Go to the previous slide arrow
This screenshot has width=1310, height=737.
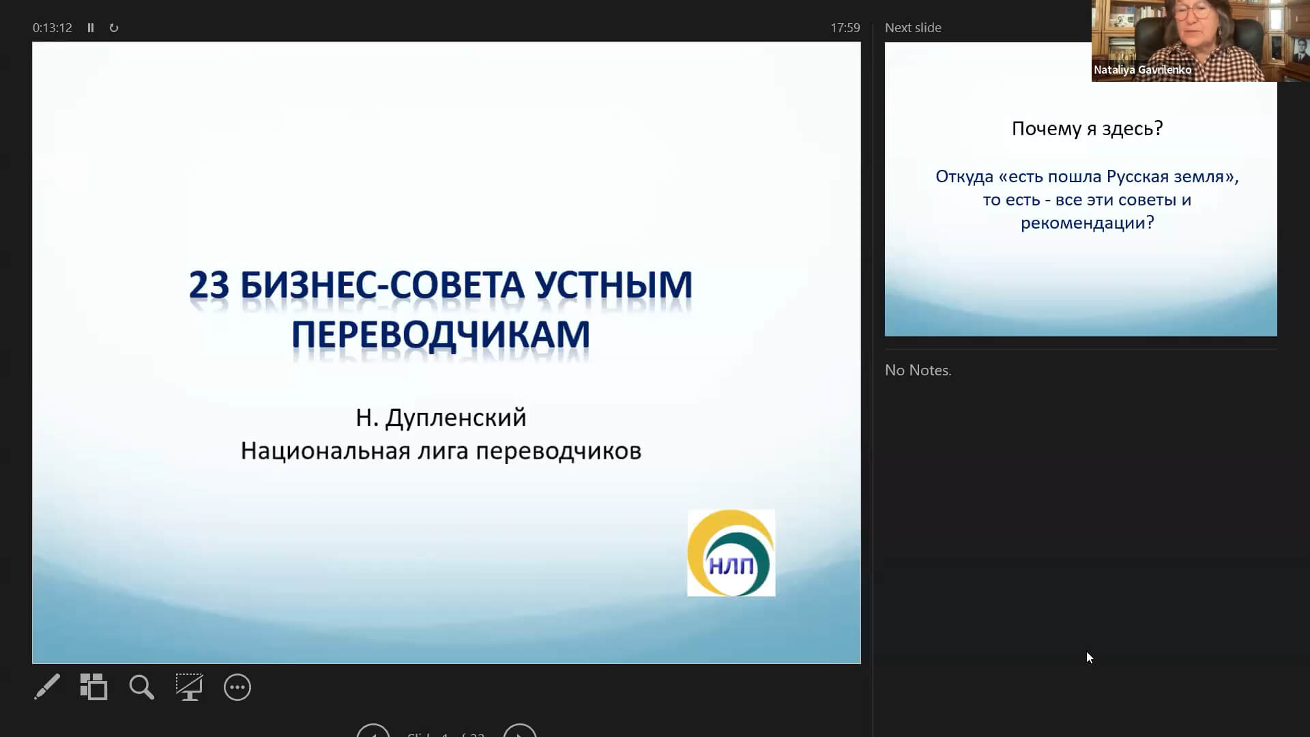pos(373,732)
